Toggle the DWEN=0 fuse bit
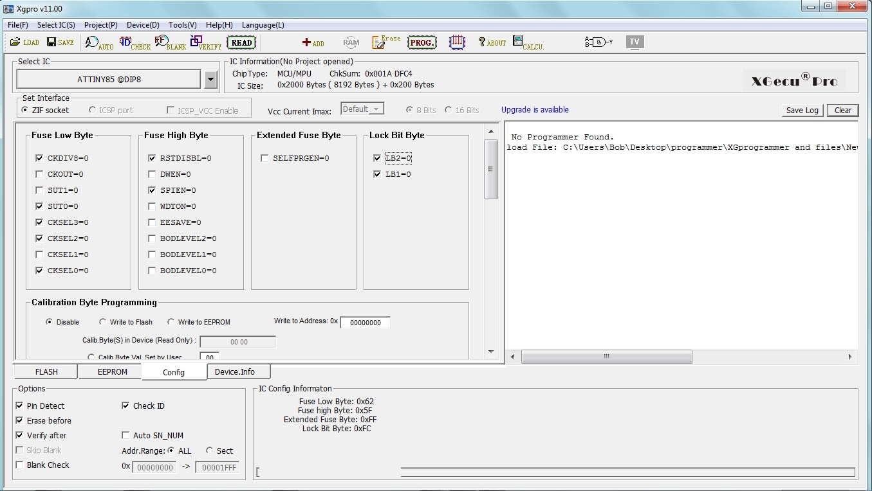The height and width of the screenshot is (491, 872). (152, 174)
